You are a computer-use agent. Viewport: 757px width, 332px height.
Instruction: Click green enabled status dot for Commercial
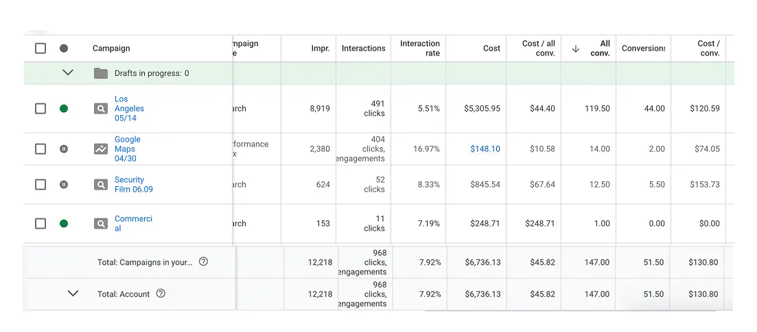tap(64, 224)
